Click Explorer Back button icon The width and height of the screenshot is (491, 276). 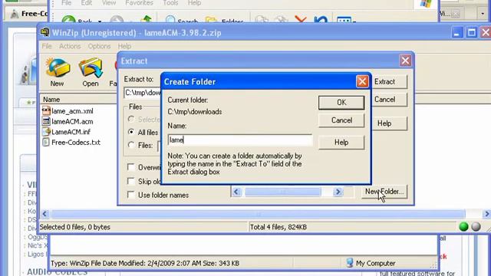point(68,20)
